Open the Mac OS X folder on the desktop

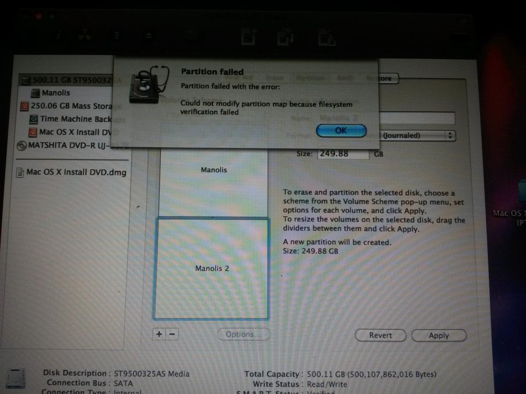point(522,190)
